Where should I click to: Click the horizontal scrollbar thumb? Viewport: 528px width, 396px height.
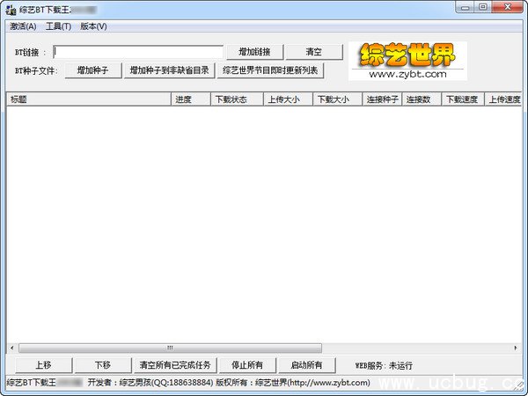(x=170, y=348)
